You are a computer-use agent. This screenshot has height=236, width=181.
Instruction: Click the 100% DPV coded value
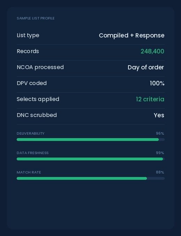click(x=157, y=83)
